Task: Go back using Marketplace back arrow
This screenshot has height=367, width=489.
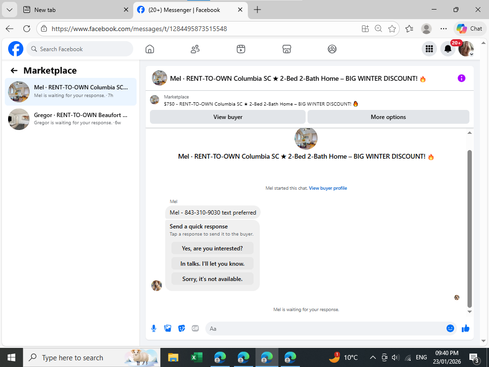Action: [14, 71]
